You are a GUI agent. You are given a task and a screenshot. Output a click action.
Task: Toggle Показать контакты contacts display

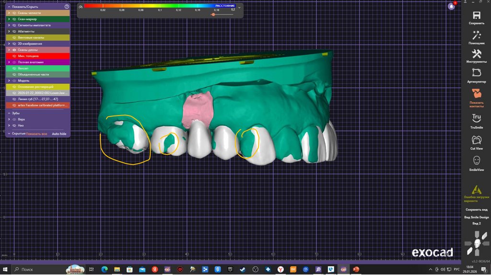(x=476, y=93)
